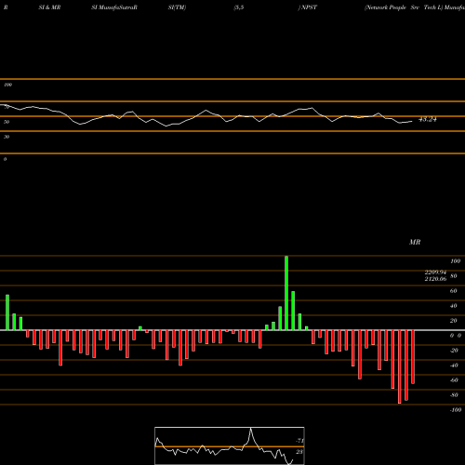Viewport: 465px width, 465px height.
Task: Click the 2120.66 value in the MR panel
Action: coord(435,279)
